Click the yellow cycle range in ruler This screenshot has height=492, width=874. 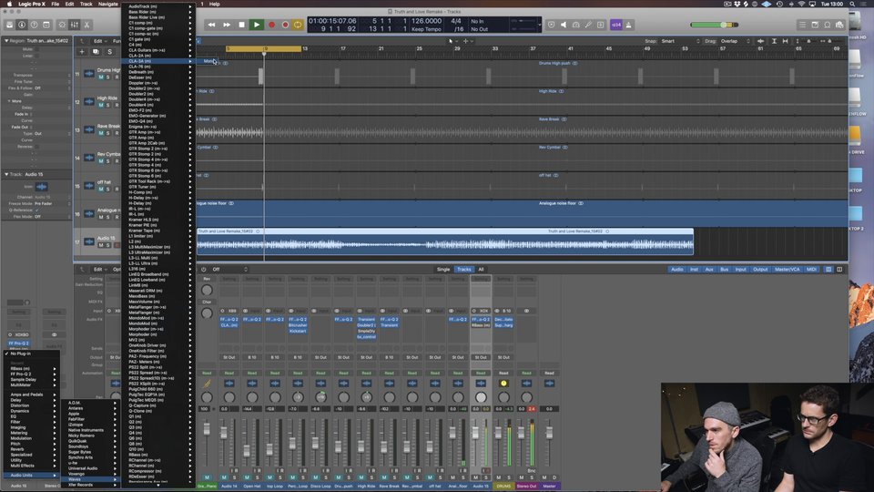tap(264, 48)
